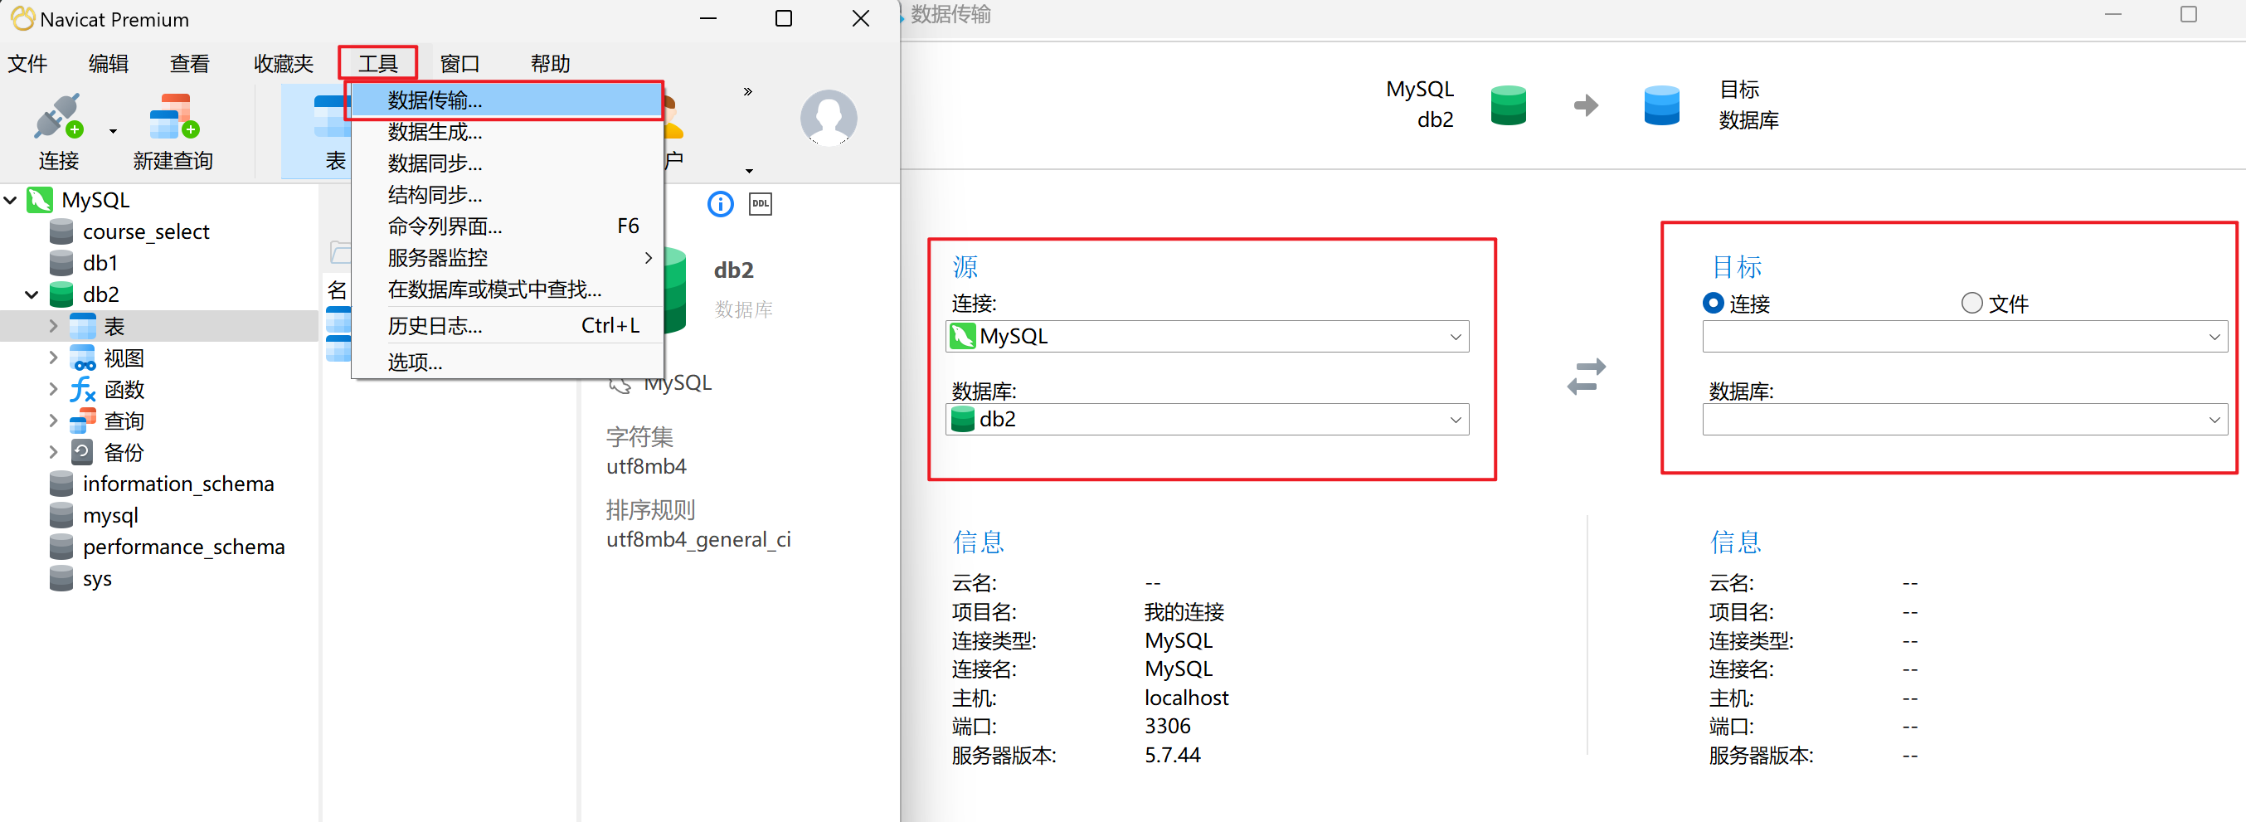Open the 查看 menu
Image resolution: width=2246 pixels, height=822 pixels.
tap(190, 64)
